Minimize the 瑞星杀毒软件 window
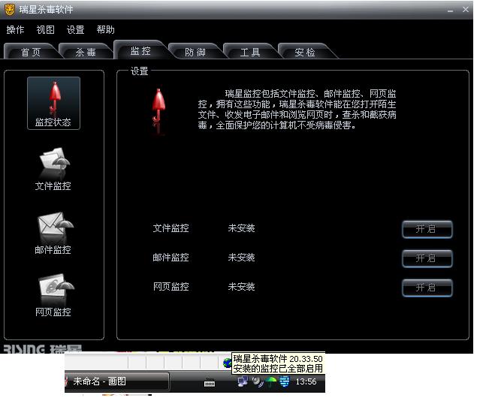 click(x=450, y=11)
